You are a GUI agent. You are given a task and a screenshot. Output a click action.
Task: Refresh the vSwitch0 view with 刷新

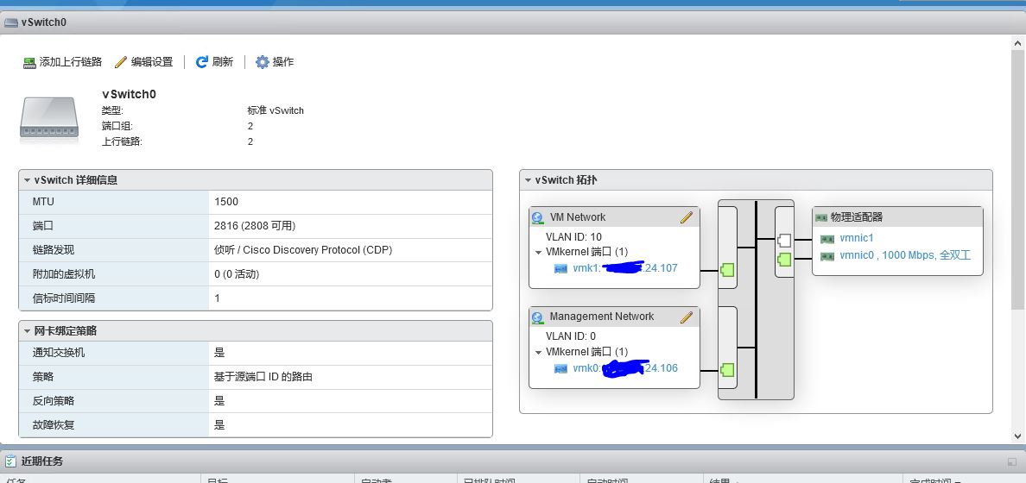coord(202,62)
